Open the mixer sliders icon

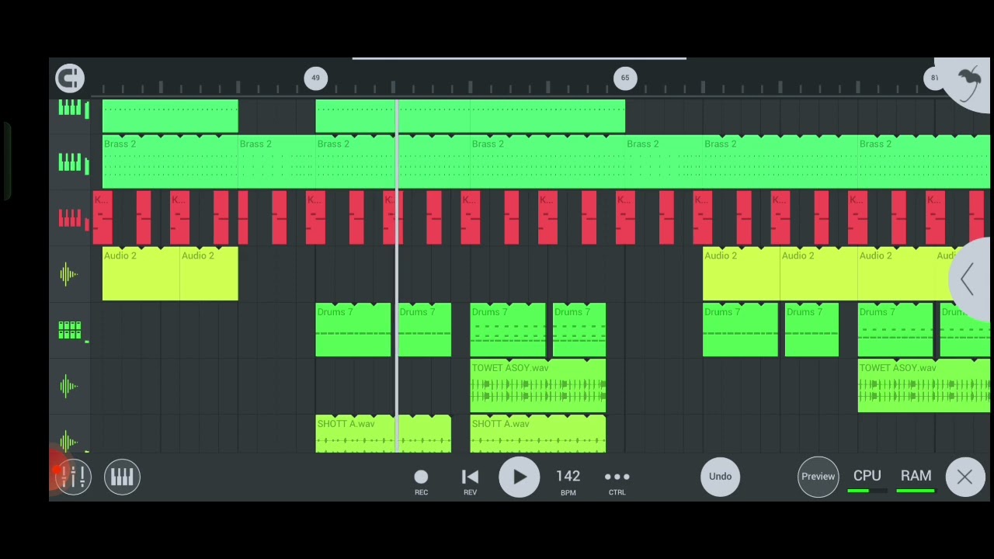click(x=74, y=477)
